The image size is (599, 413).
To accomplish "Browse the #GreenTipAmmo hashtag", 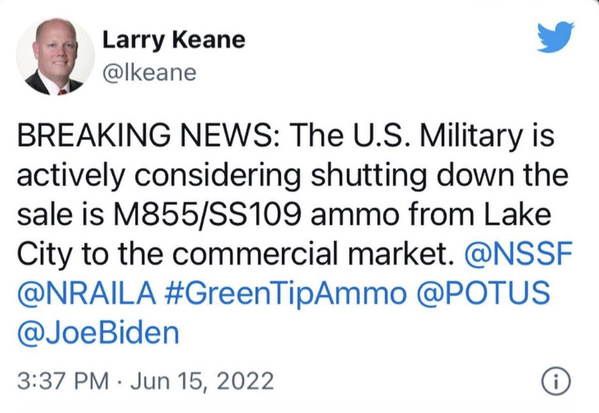I will [289, 293].
